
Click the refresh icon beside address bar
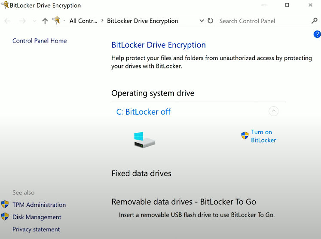click(x=210, y=21)
